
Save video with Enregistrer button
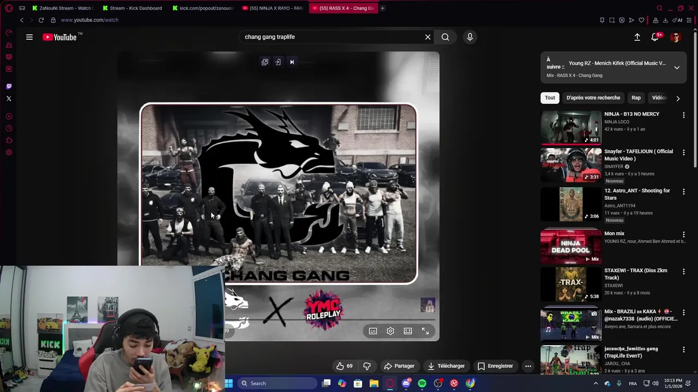click(495, 366)
